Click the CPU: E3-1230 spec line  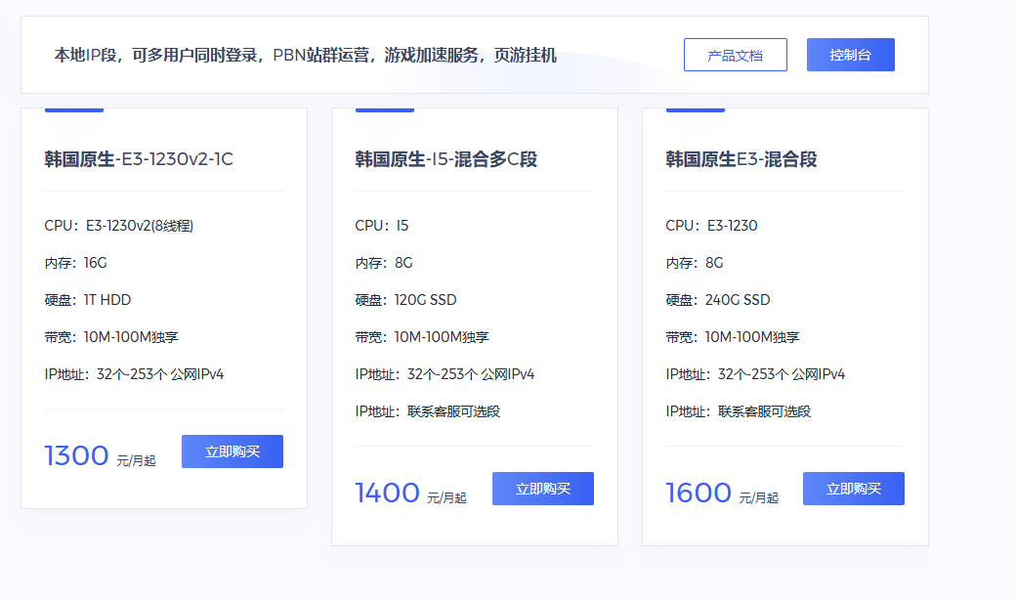(x=711, y=226)
